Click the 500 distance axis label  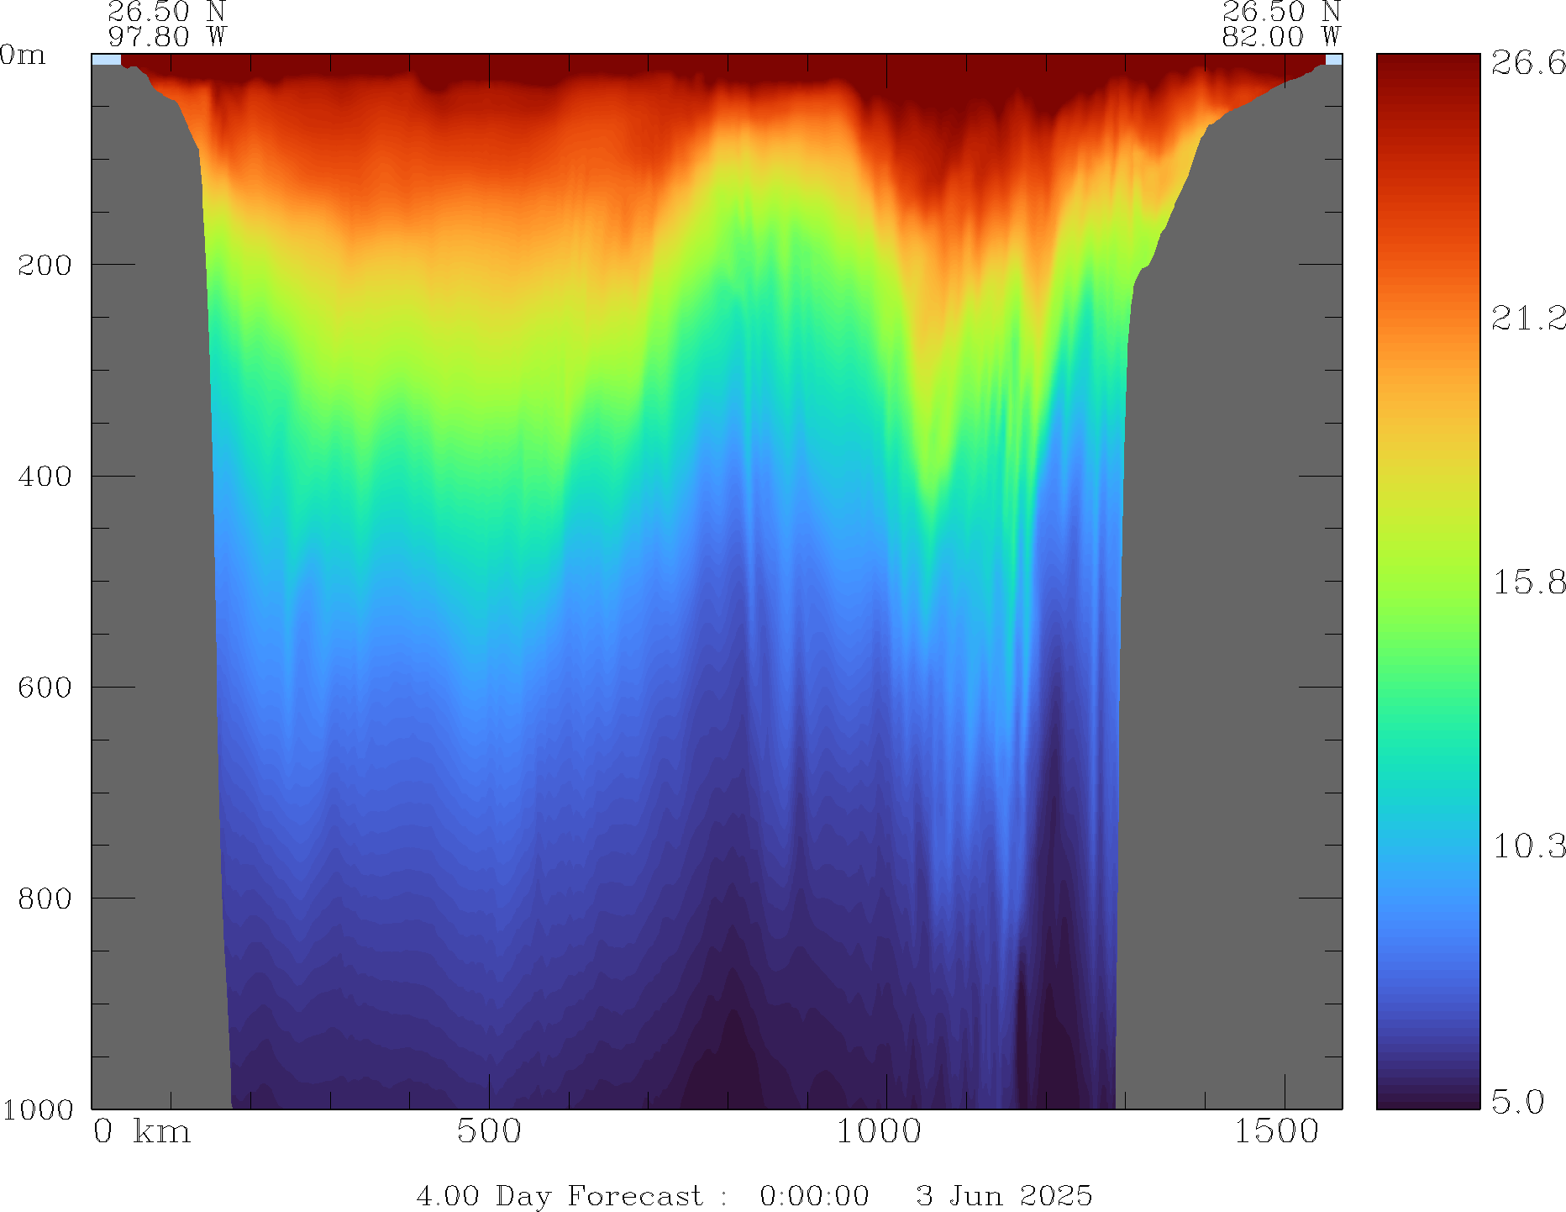[x=489, y=1131]
